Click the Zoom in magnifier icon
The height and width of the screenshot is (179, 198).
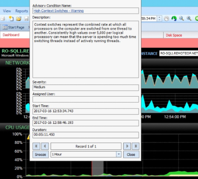pos(189,19)
